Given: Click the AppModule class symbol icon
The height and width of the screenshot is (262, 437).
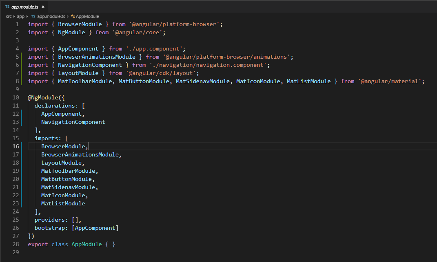Looking at the screenshot, I should tap(73, 16).
